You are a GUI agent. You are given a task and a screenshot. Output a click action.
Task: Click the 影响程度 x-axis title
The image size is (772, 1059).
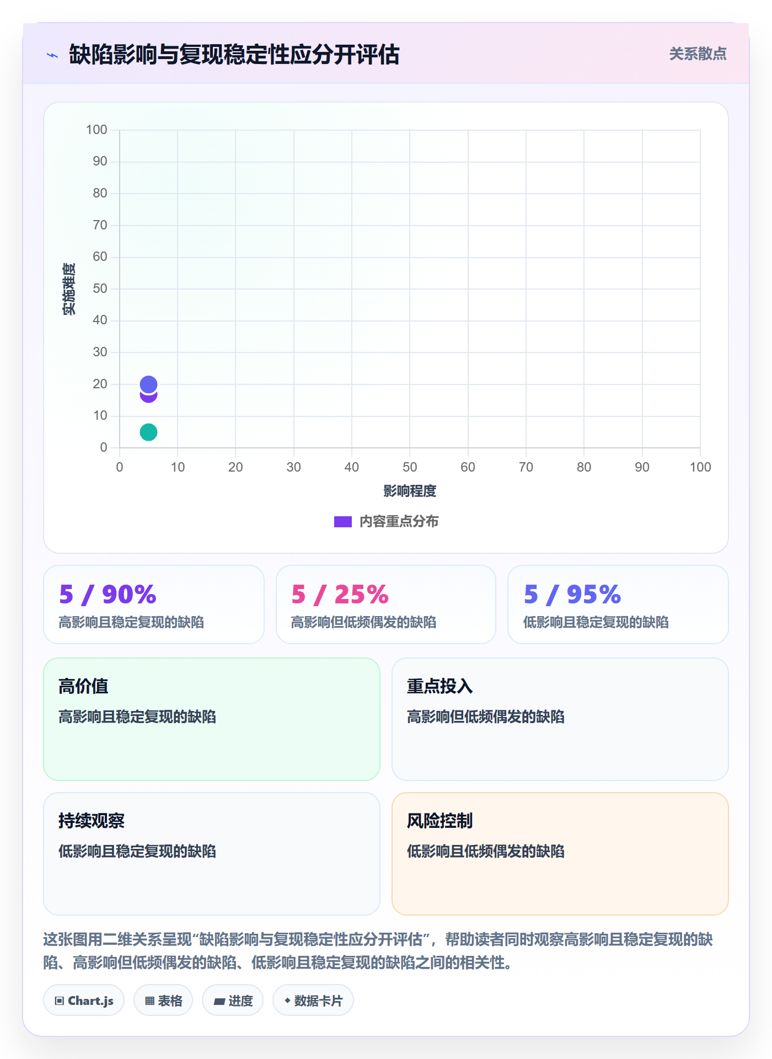(410, 491)
